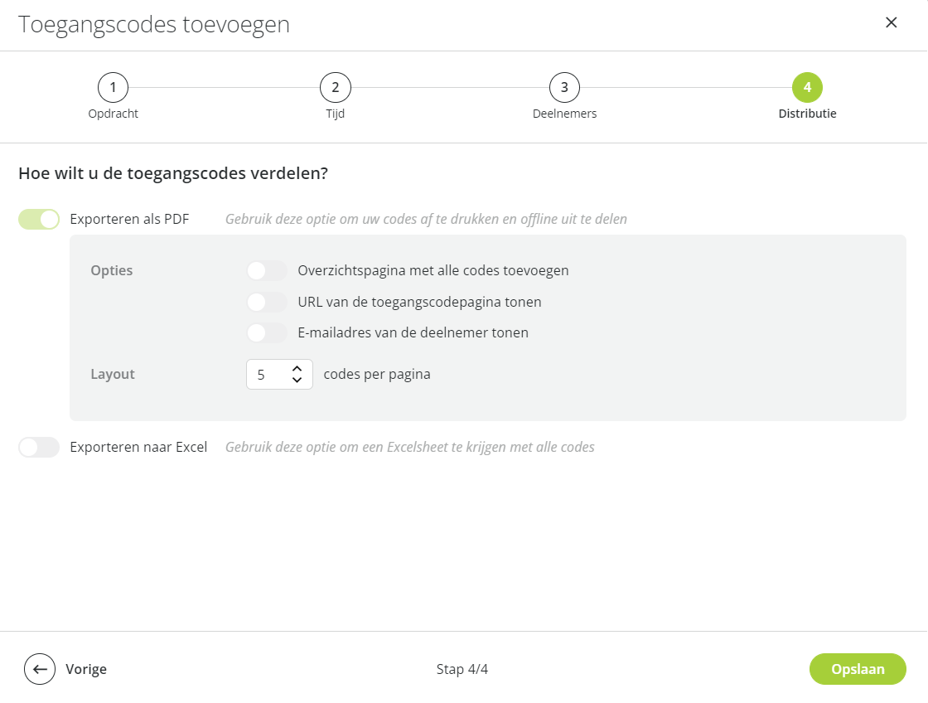Close the Toegangscodes toevoegen dialog

(891, 22)
